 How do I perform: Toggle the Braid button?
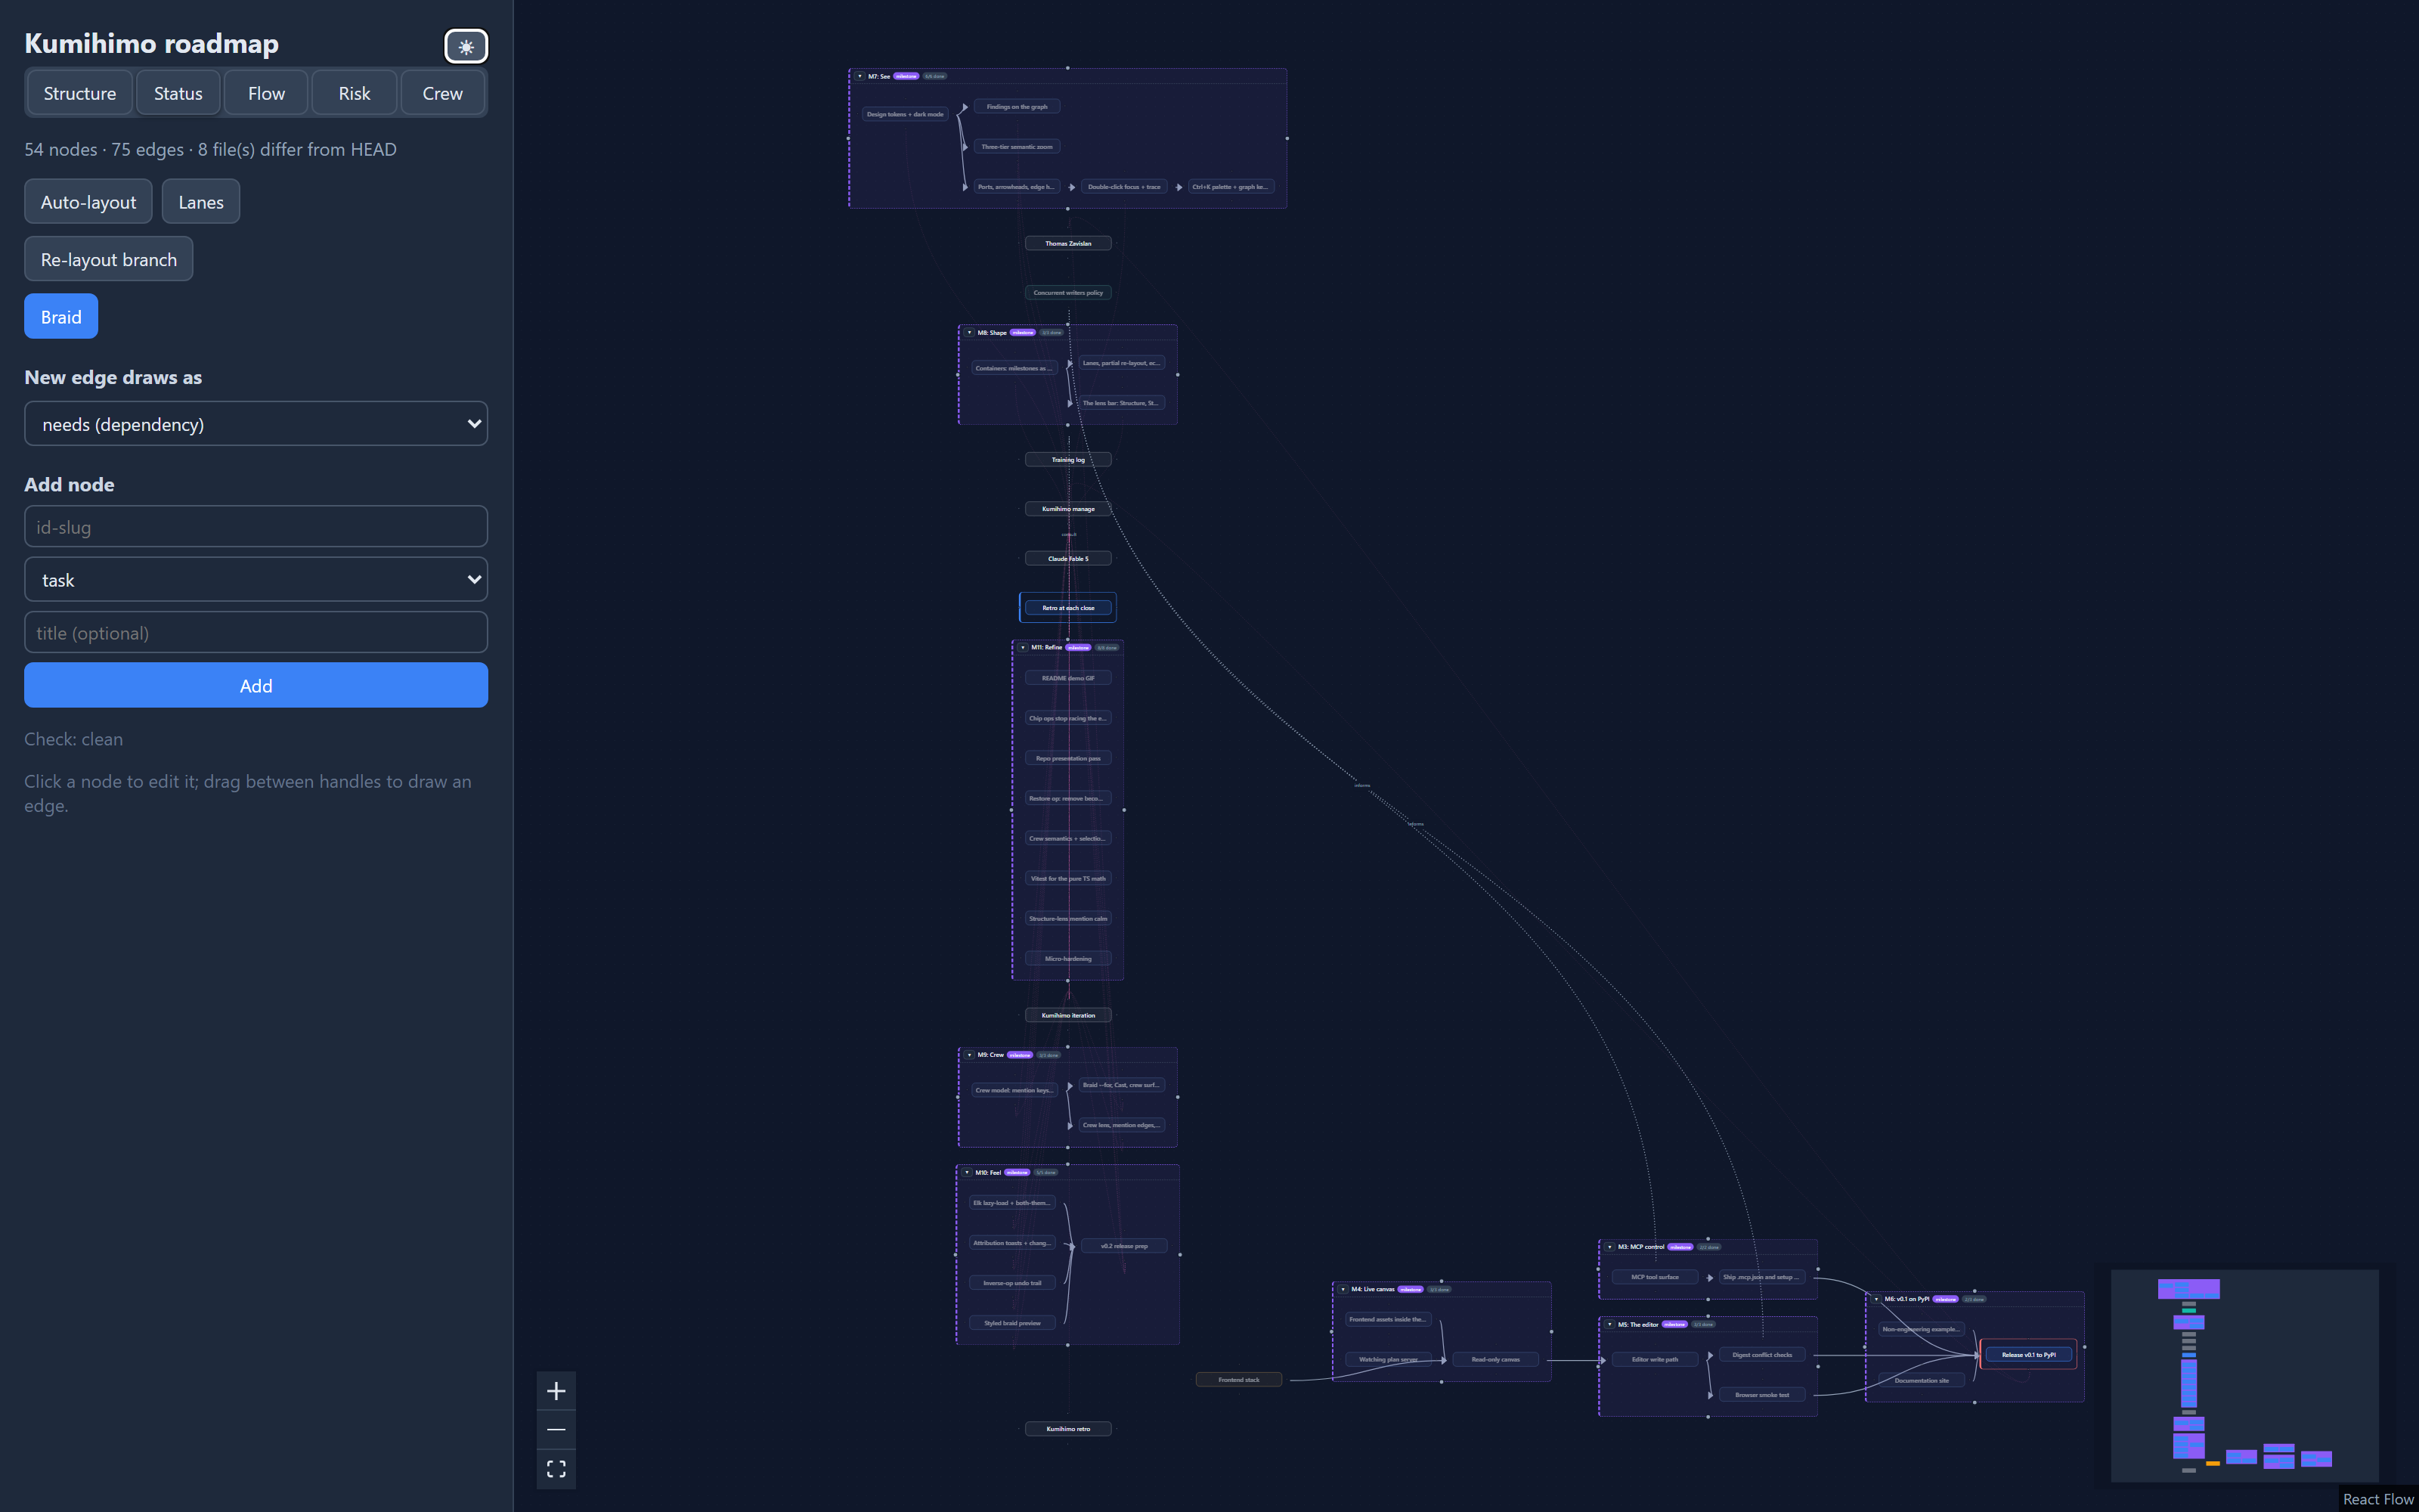(61, 317)
